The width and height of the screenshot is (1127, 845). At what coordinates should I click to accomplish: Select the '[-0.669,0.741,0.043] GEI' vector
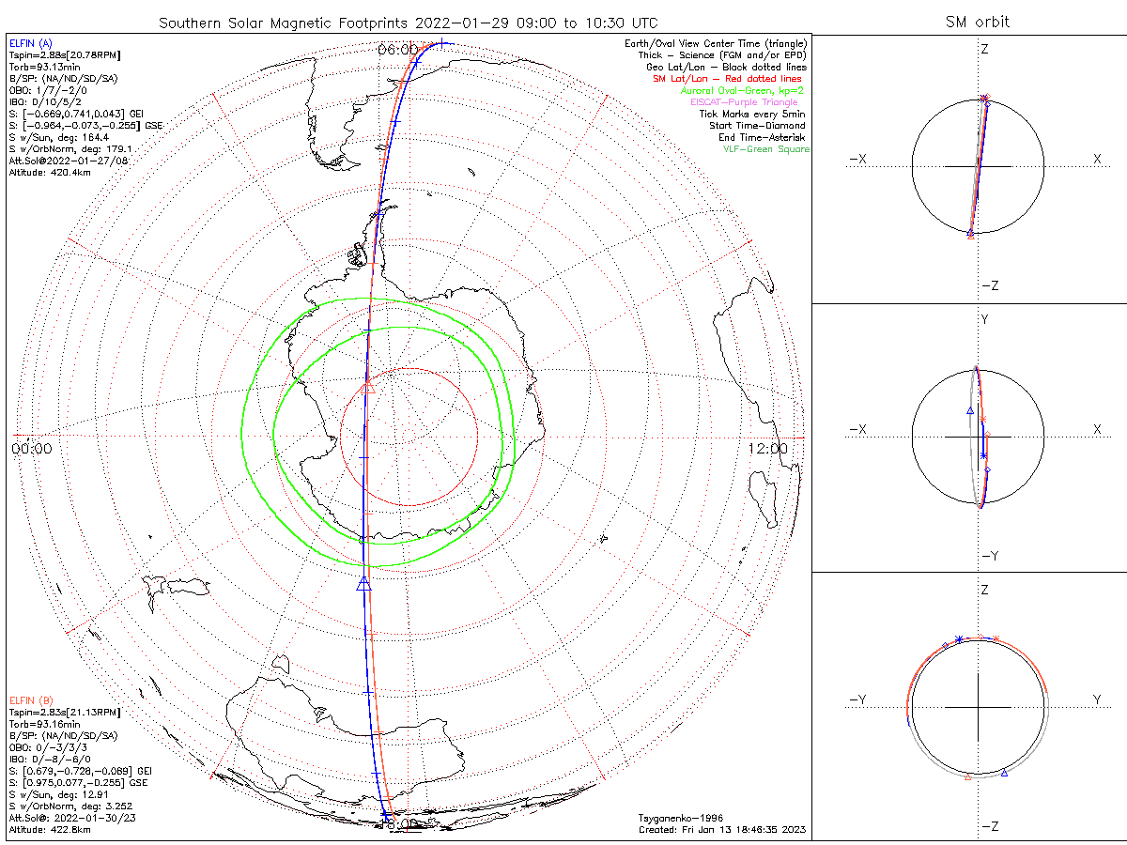(x=82, y=112)
